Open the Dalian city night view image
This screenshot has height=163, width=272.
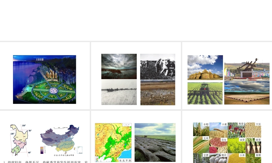[x=45, y=80]
